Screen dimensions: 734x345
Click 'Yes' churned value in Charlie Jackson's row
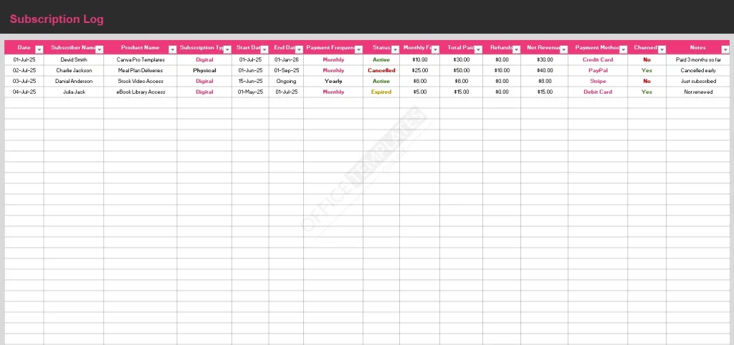click(x=647, y=71)
